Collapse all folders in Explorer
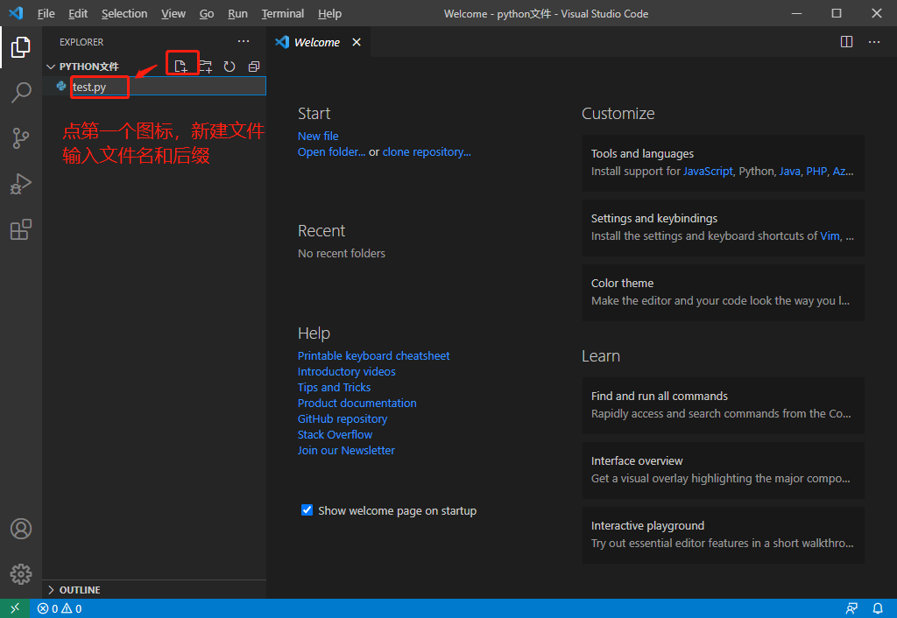 click(254, 67)
